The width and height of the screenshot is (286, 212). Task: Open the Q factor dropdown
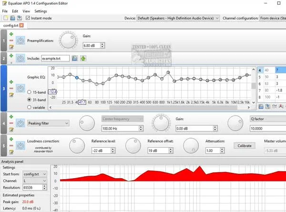point(268,119)
